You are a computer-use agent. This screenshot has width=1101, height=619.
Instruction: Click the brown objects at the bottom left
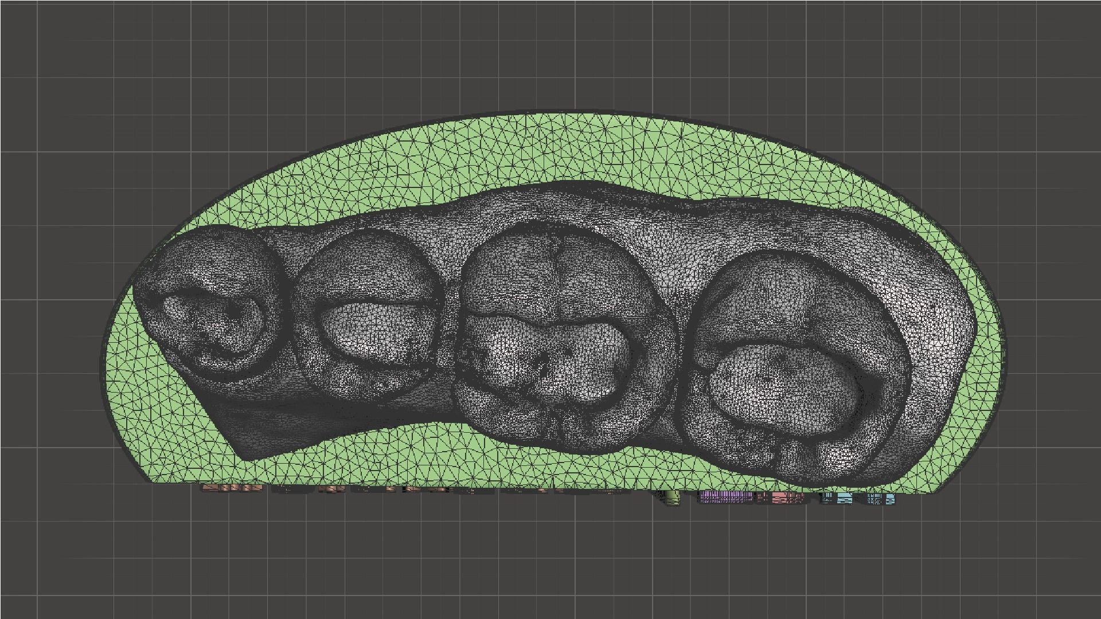tap(232, 489)
